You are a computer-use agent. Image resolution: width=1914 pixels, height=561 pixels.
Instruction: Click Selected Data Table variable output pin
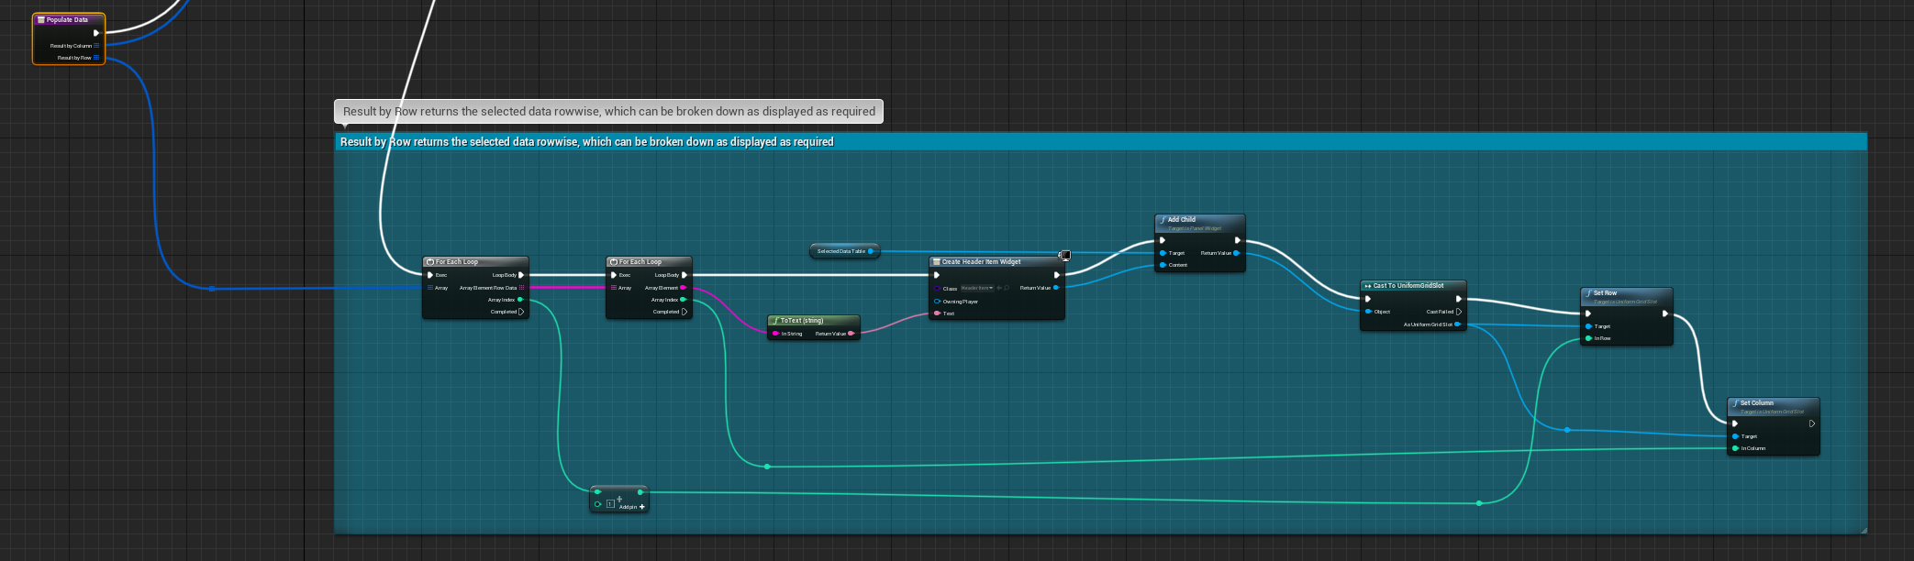871,251
